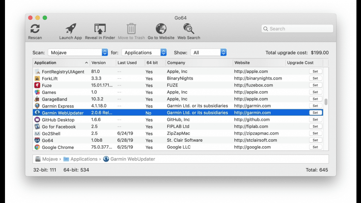Image resolution: width=361 pixels, height=203 pixels.
Task: Click the search magnifier icon
Action: click(266, 29)
